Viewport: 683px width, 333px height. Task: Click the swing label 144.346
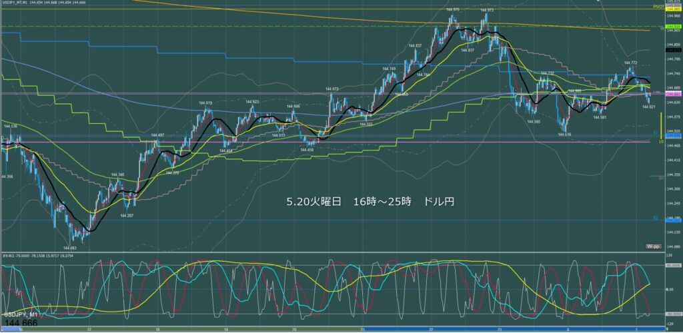(x=117, y=174)
